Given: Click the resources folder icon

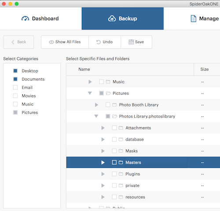Looking at the screenshot, I should click(x=121, y=197).
